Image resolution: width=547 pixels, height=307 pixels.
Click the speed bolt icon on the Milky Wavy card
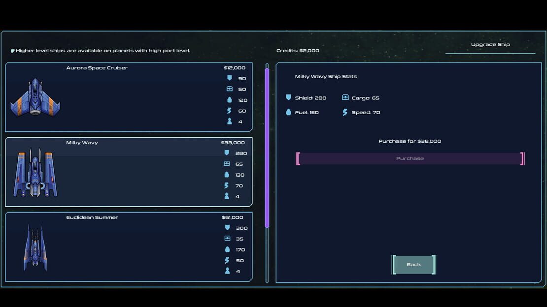point(227,185)
